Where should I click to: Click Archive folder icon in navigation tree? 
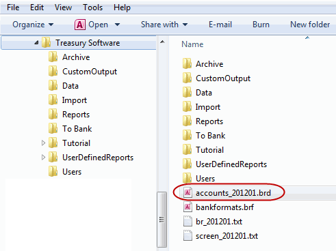(53, 57)
